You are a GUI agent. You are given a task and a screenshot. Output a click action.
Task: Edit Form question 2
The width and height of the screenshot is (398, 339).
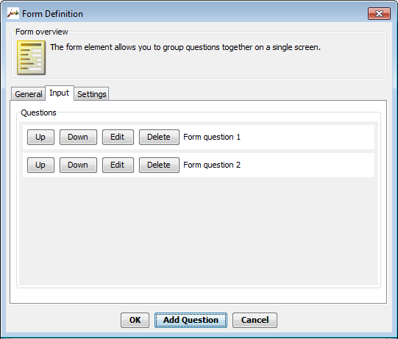(118, 165)
